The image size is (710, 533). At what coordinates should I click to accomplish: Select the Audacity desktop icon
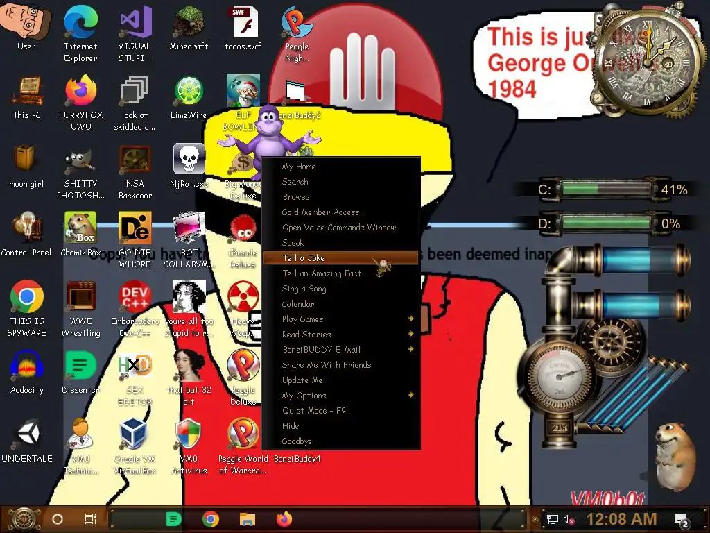[x=27, y=373]
